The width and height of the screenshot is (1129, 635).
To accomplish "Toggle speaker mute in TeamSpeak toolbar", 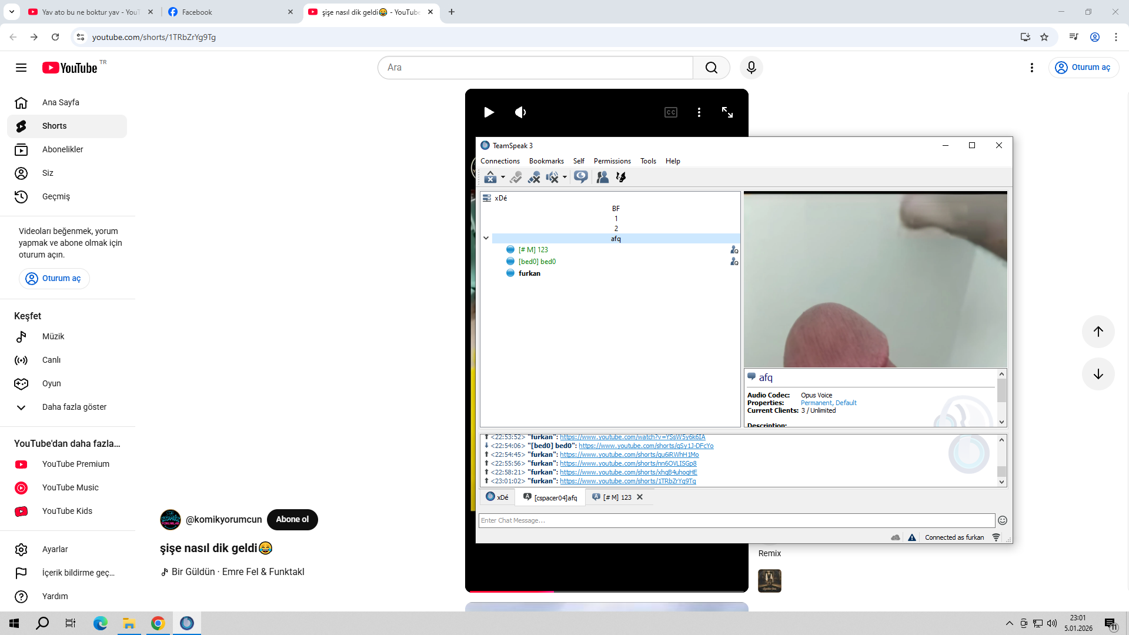I will point(552,177).
